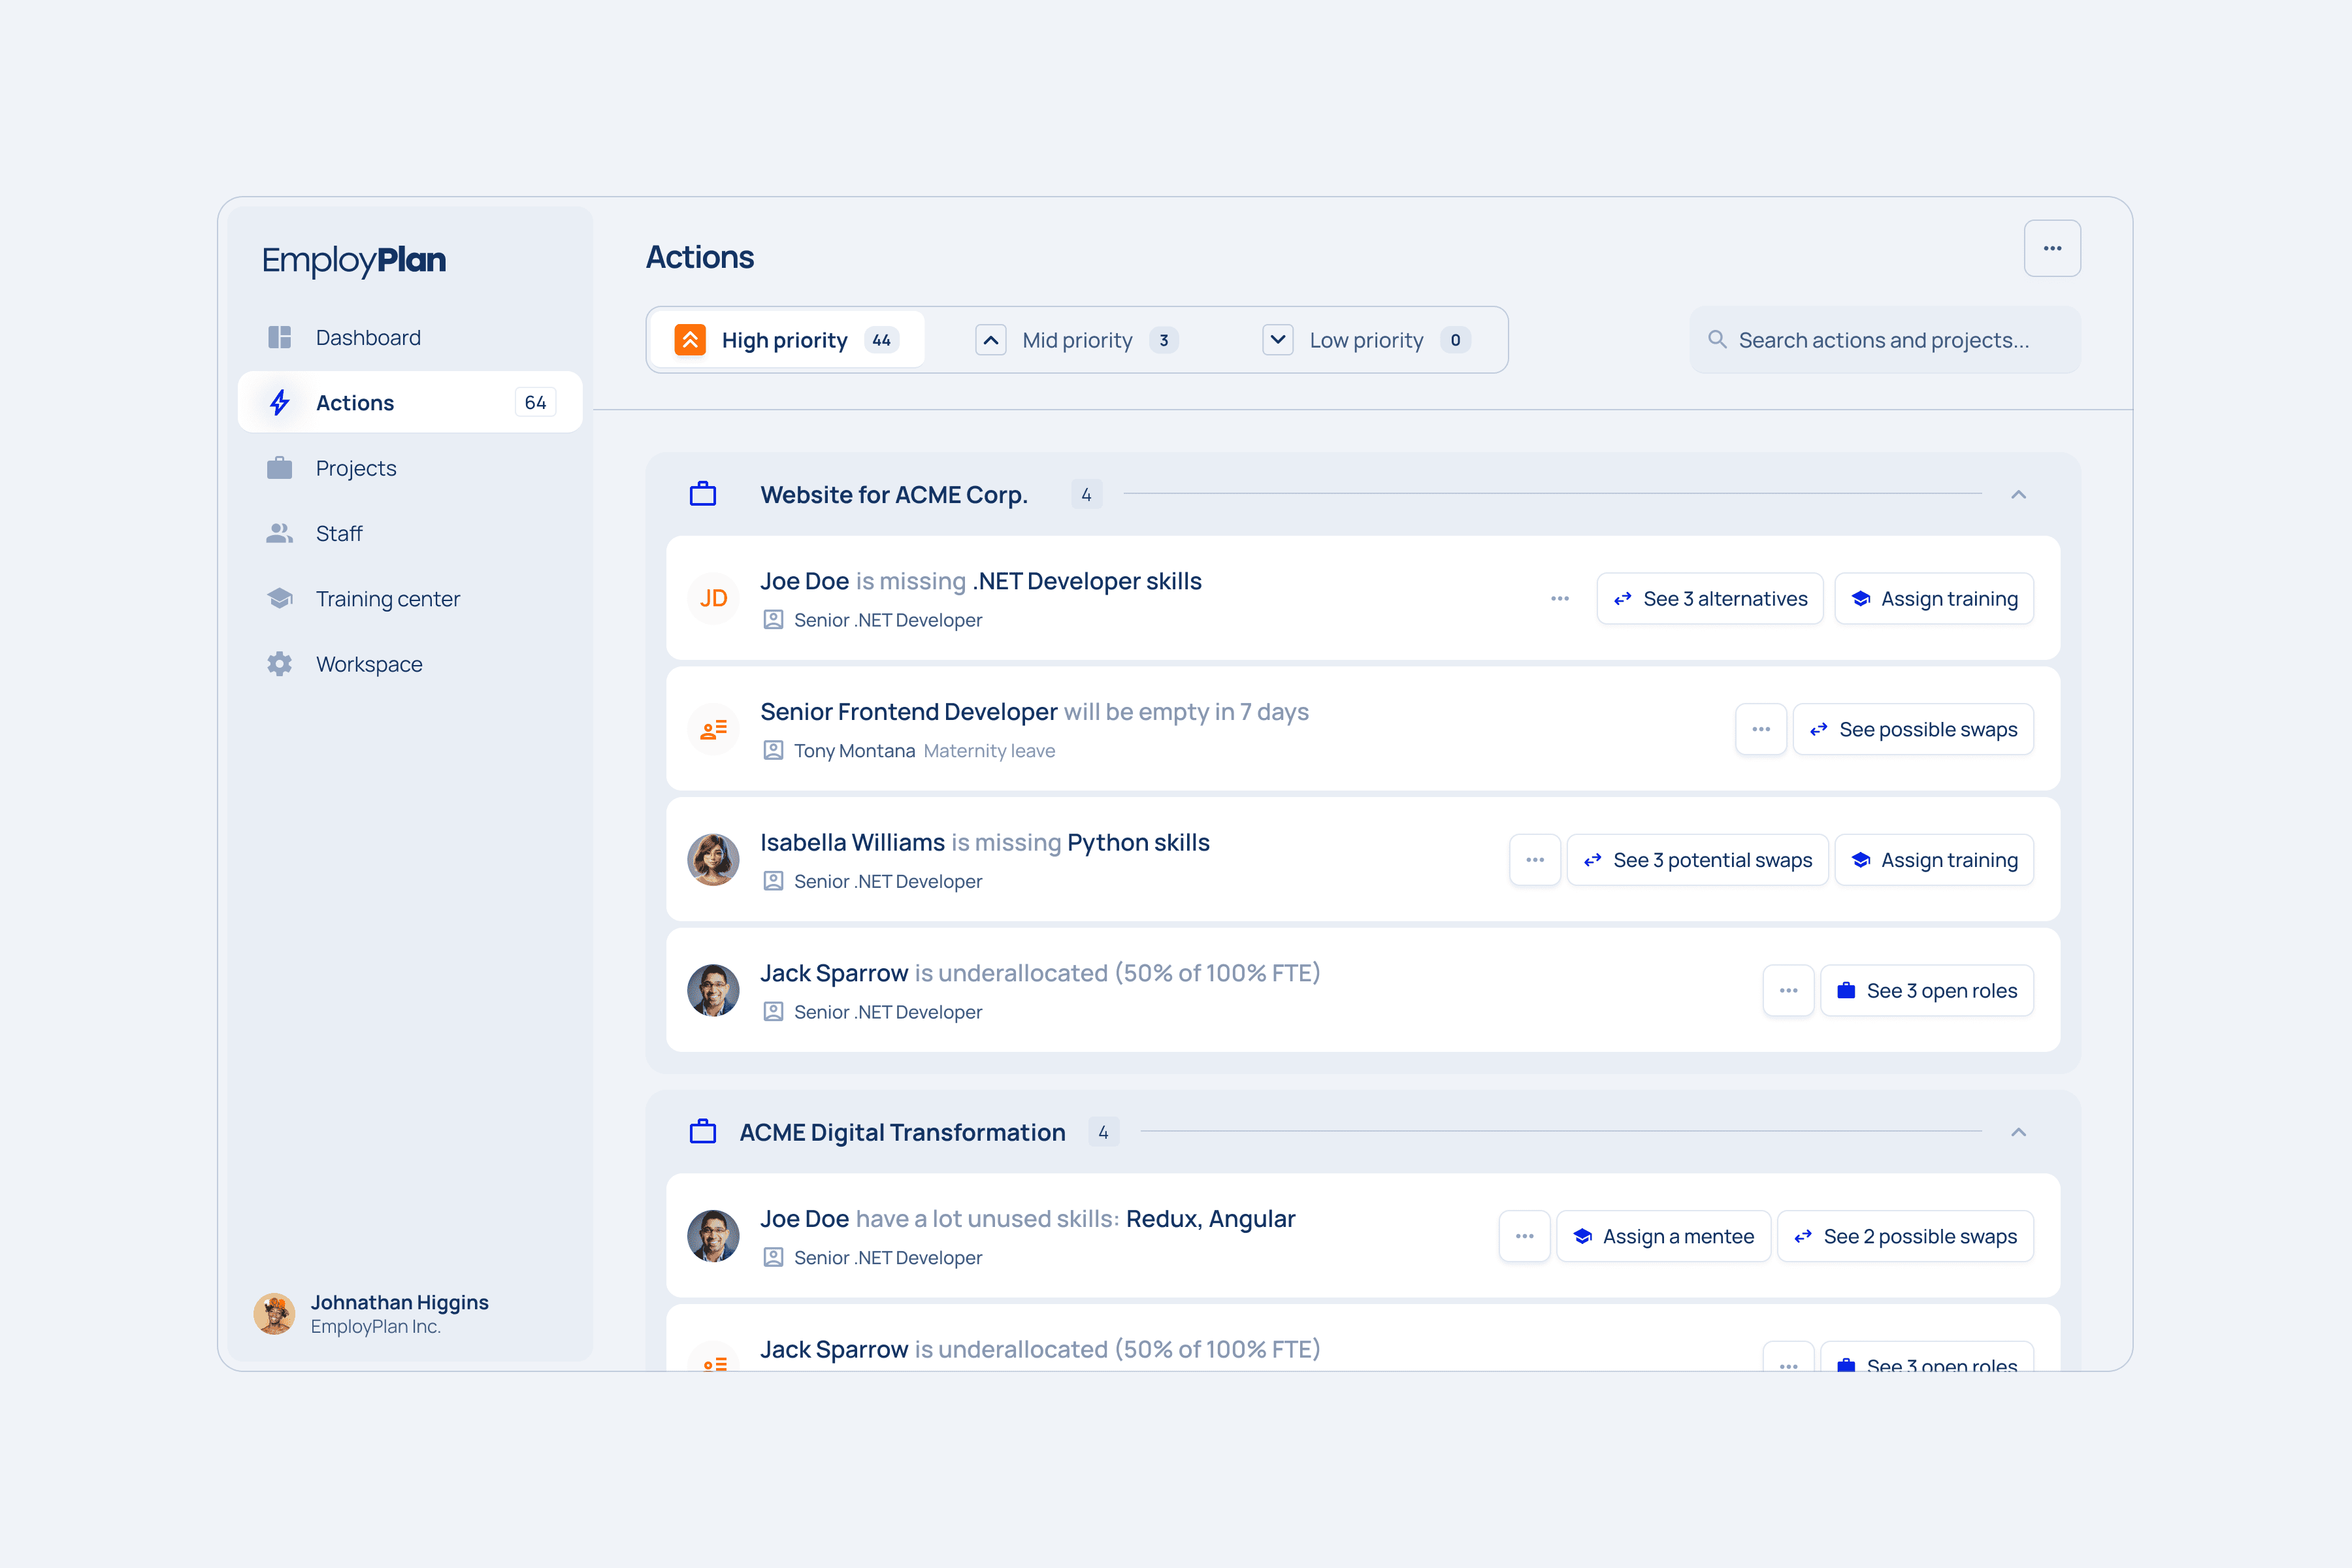This screenshot has height=1568, width=2352.
Task: Open Johnathan Higgins profile avatar
Action: (274, 1313)
